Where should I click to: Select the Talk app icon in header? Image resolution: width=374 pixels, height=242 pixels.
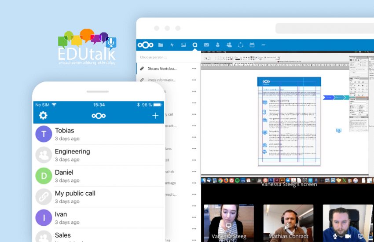pos(195,45)
